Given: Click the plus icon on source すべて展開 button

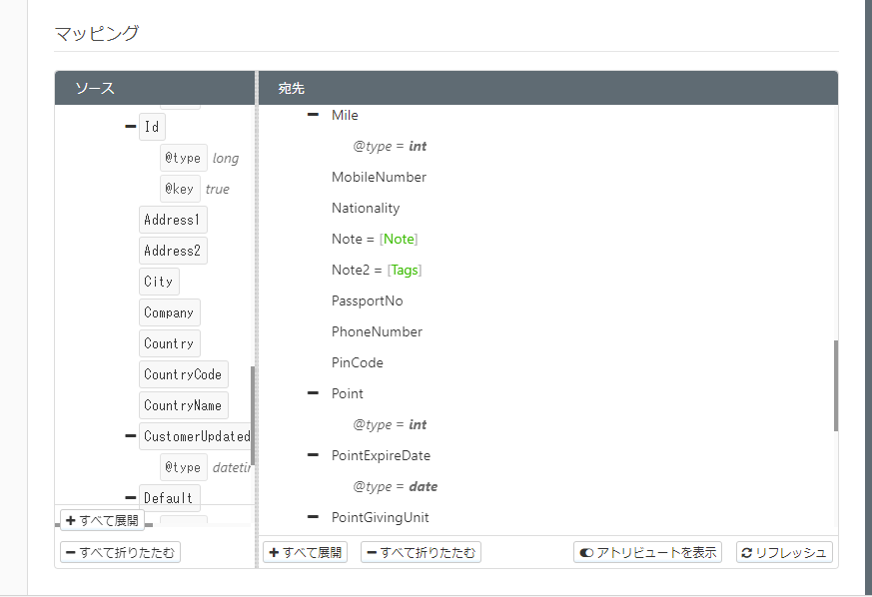Looking at the screenshot, I should pos(69,518).
